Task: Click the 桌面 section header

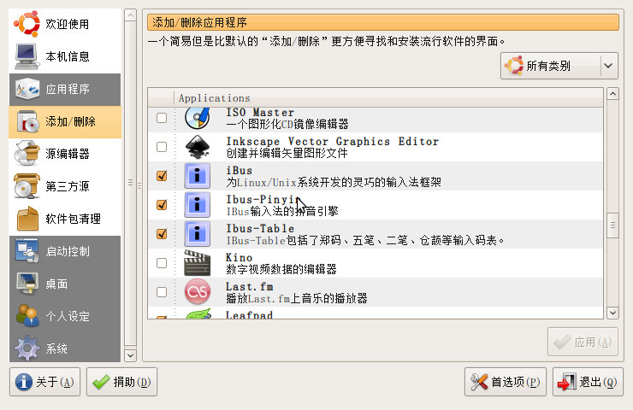Action: point(65,284)
